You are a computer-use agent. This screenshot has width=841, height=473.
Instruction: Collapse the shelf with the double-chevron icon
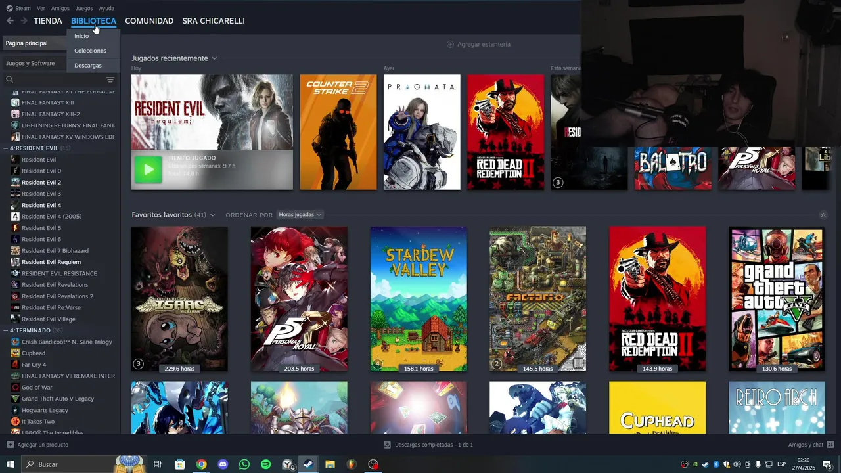pos(823,215)
